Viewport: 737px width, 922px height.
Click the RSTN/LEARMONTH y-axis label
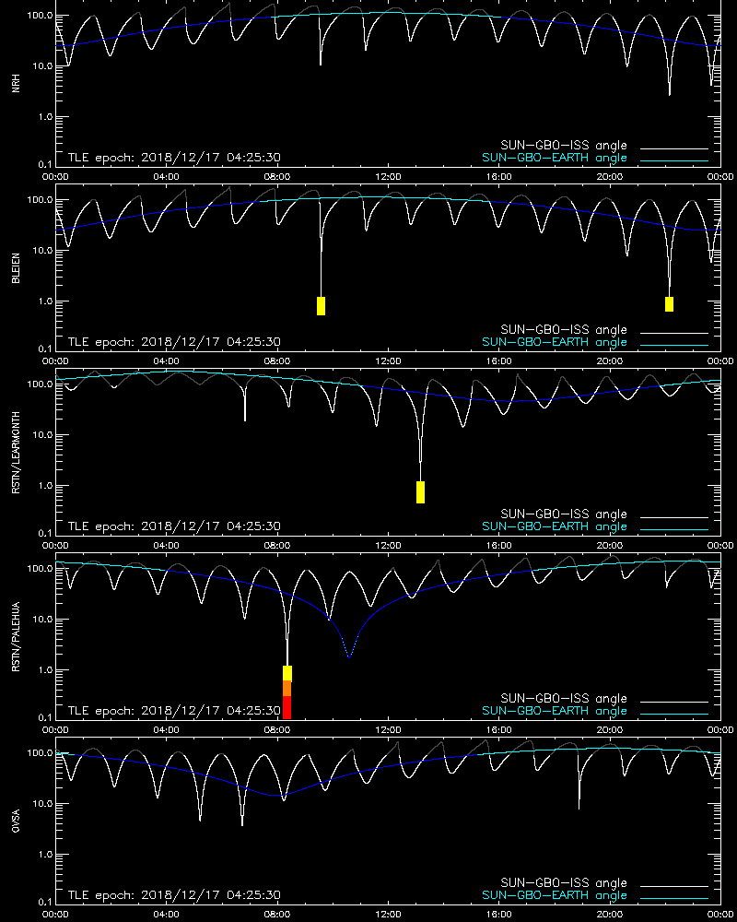coord(16,452)
